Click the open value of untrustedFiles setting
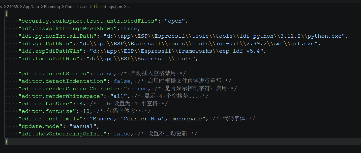361x153 pixels. (175, 21)
